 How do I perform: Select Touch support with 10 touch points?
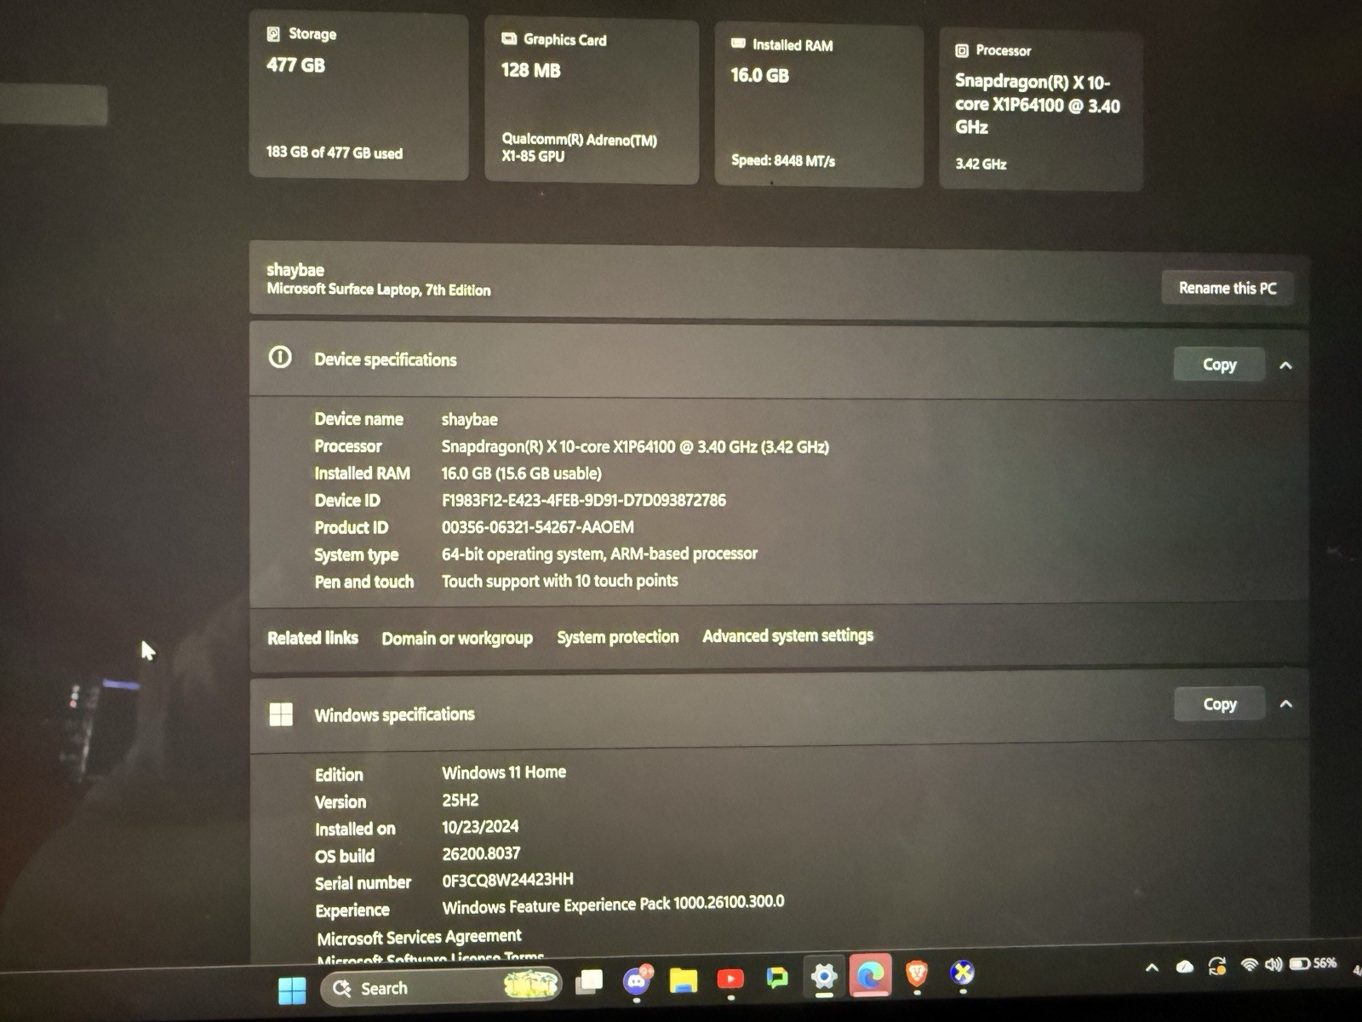559,581
